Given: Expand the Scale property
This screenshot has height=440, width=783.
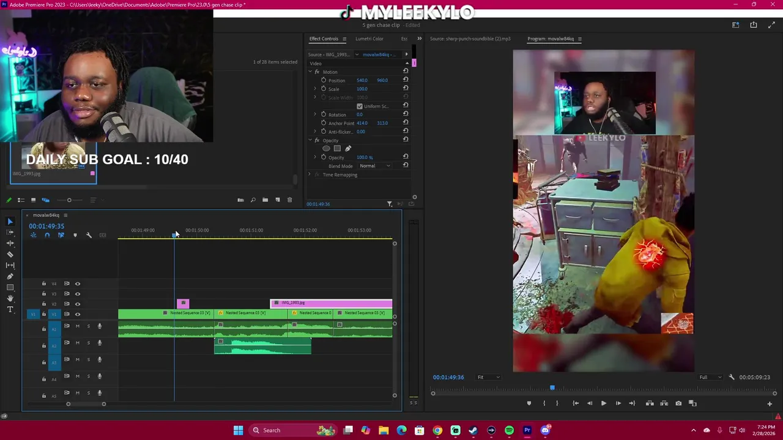Looking at the screenshot, I should click(315, 89).
